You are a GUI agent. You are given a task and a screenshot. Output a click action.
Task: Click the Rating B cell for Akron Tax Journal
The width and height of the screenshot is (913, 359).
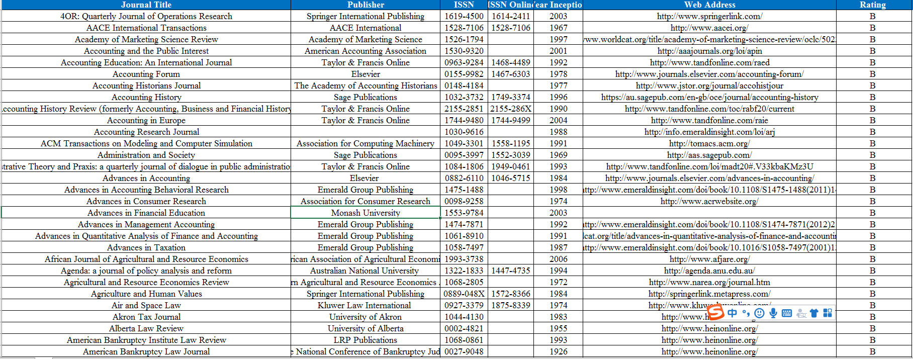pos(873,317)
